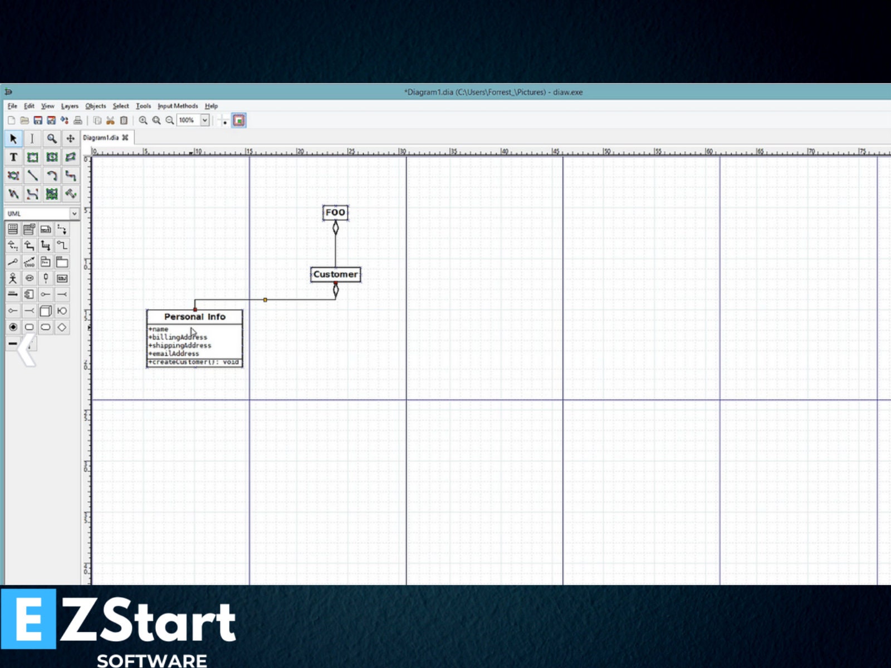Viewport: 891px width, 668px height.
Task: Select the UML Actor stick figure shape
Action: coord(13,277)
